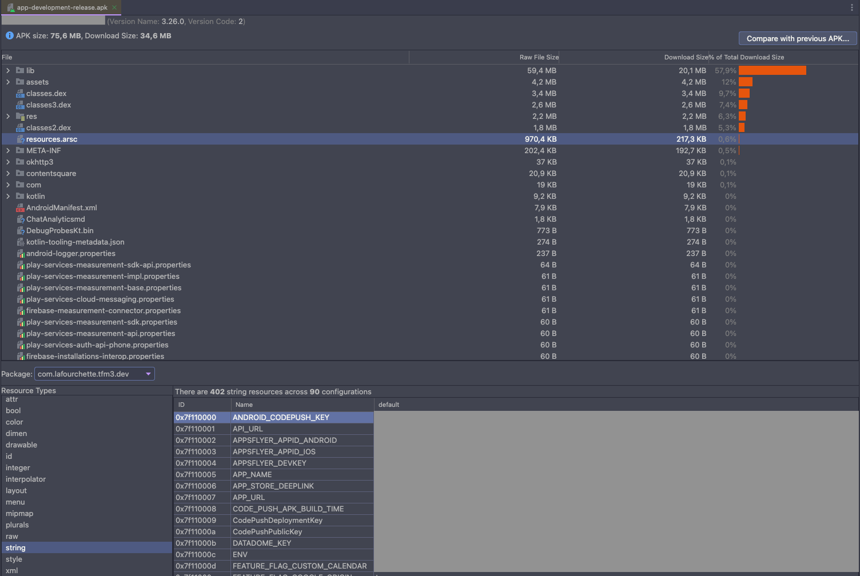Viewport: 860px width, 576px height.
Task: Click the com folder icon
Action: pos(20,185)
